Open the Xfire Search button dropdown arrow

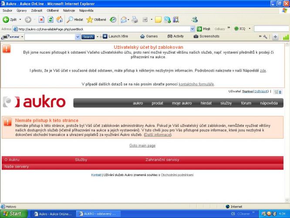[98, 37]
